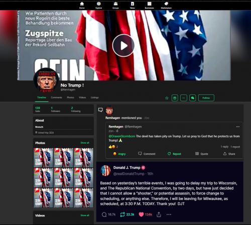
Task: Switch to the Photos tab
Action: point(70,97)
